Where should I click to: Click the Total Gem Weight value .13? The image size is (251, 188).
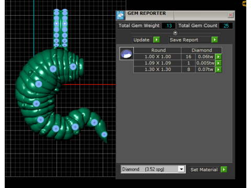coord(168,26)
